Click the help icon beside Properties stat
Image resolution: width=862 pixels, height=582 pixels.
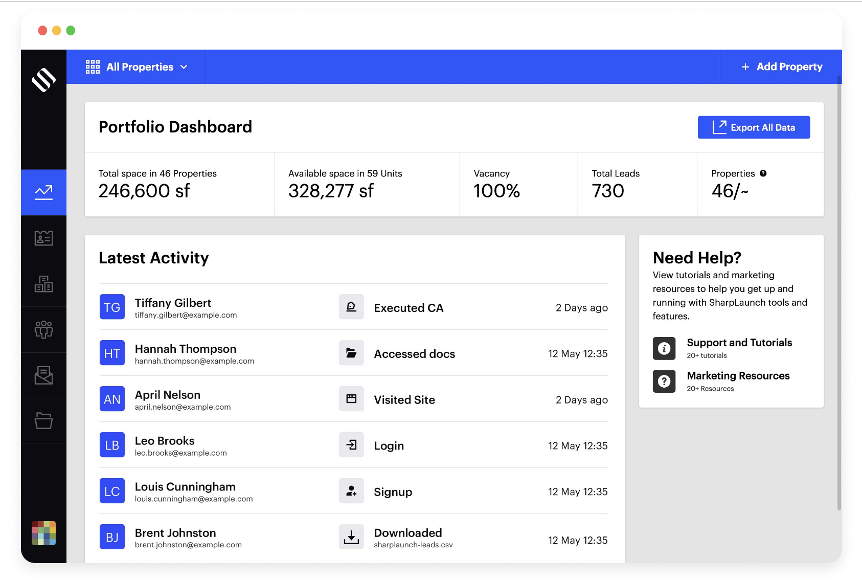click(763, 173)
